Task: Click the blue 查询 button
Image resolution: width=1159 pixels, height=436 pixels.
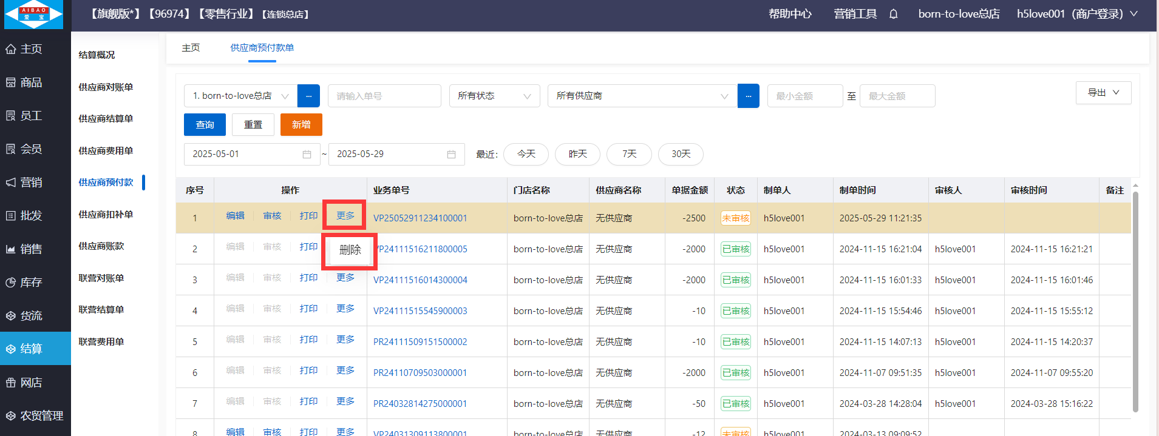Action: click(x=205, y=125)
